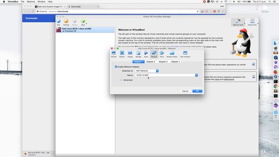
Task: Click the Wi-Fi icon in menu bar
Action: pyautogui.click(x=226, y=2)
